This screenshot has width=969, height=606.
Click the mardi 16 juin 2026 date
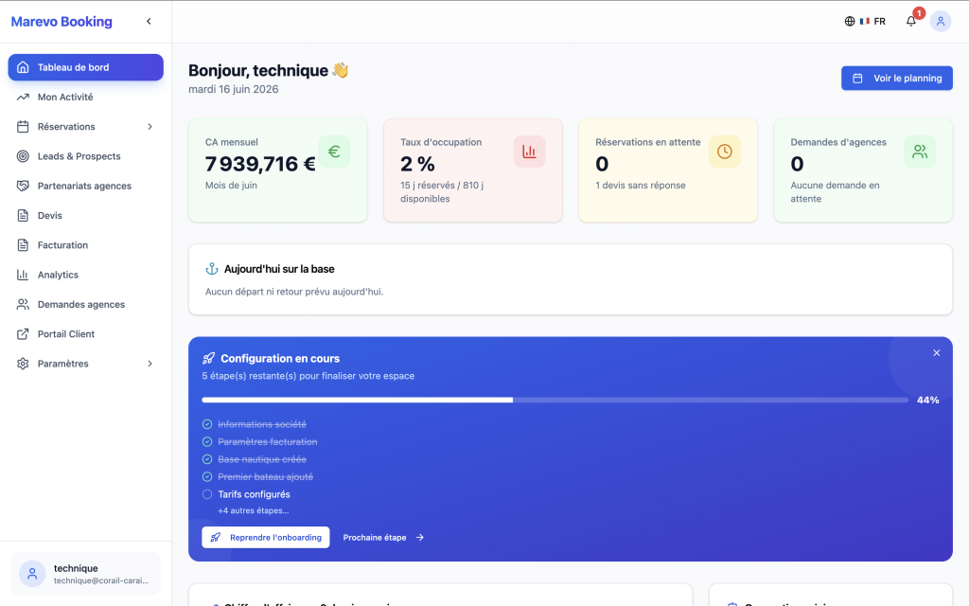[234, 89]
